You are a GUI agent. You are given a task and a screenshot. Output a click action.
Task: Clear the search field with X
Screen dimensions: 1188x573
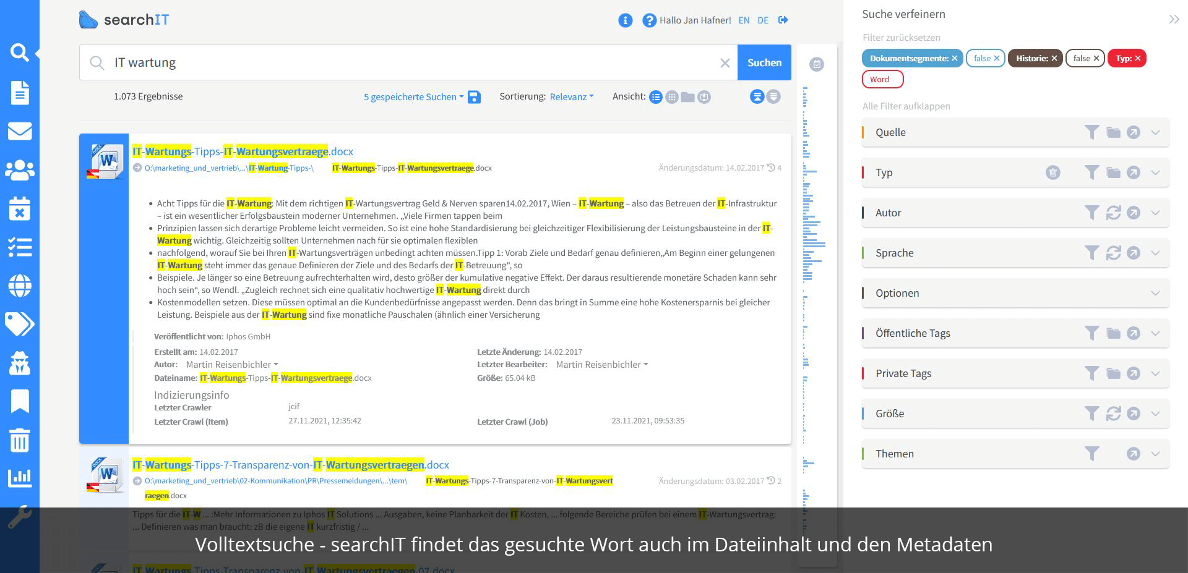(725, 62)
